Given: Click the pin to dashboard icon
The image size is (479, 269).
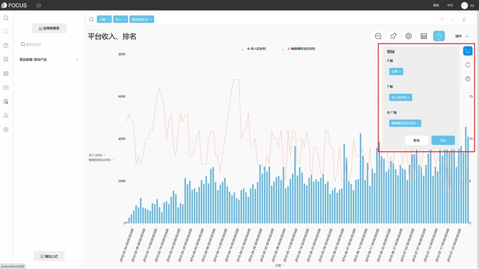Looking at the screenshot, I should (x=393, y=36).
